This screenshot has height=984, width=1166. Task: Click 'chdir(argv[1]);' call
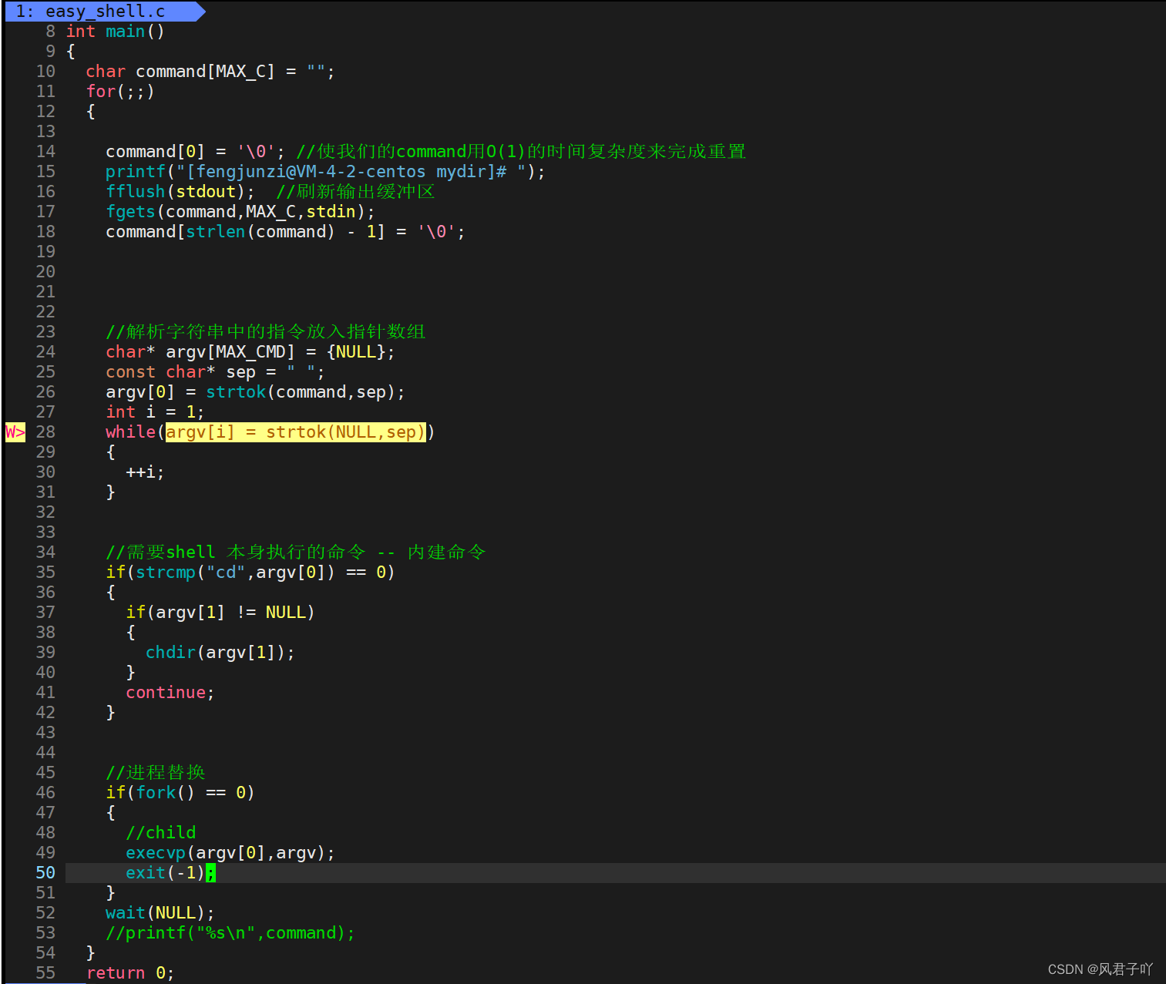[x=220, y=652]
